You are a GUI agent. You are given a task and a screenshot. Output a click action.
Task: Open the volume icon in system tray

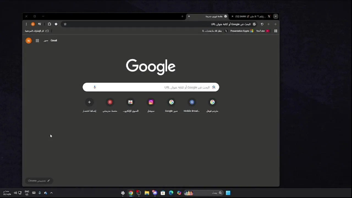click(15, 193)
